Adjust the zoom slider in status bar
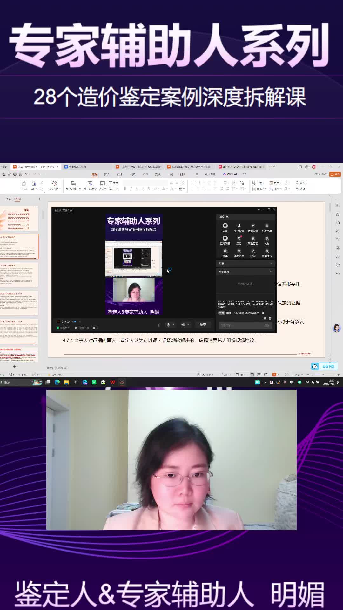 coord(323,375)
